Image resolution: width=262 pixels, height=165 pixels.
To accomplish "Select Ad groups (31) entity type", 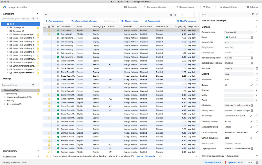I will [10, 94].
